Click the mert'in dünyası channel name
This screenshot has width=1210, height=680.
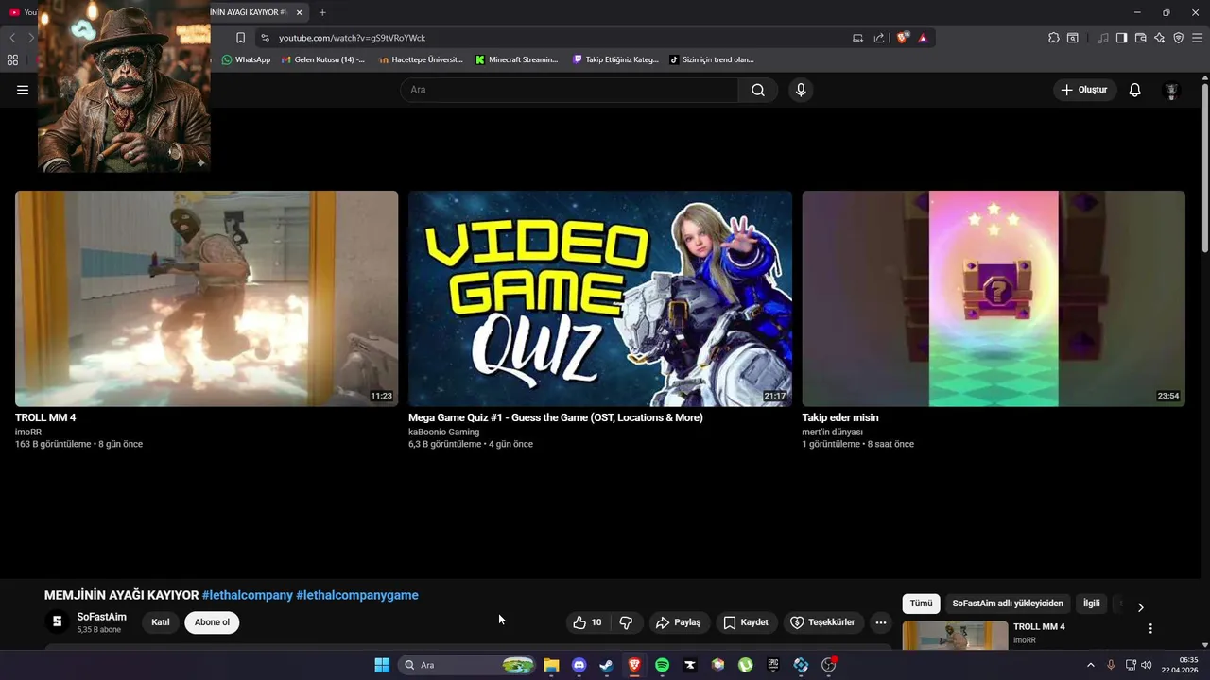click(833, 433)
